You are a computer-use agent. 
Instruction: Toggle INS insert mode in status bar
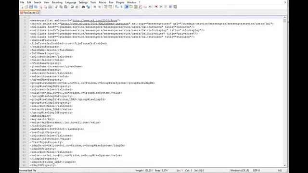click(280, 171)
